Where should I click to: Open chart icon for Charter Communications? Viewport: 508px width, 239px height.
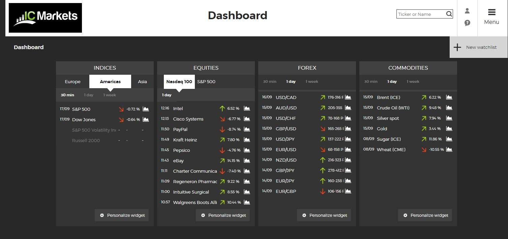(x=247, y=171)
